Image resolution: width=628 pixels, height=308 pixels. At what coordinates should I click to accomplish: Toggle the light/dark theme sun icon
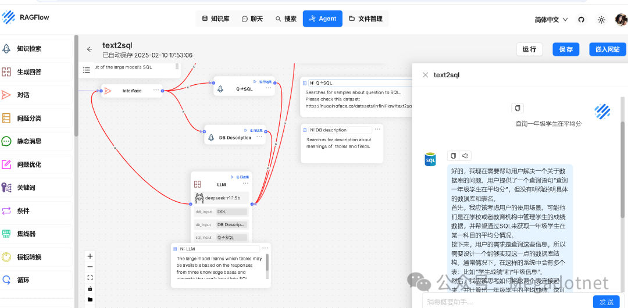601,19
